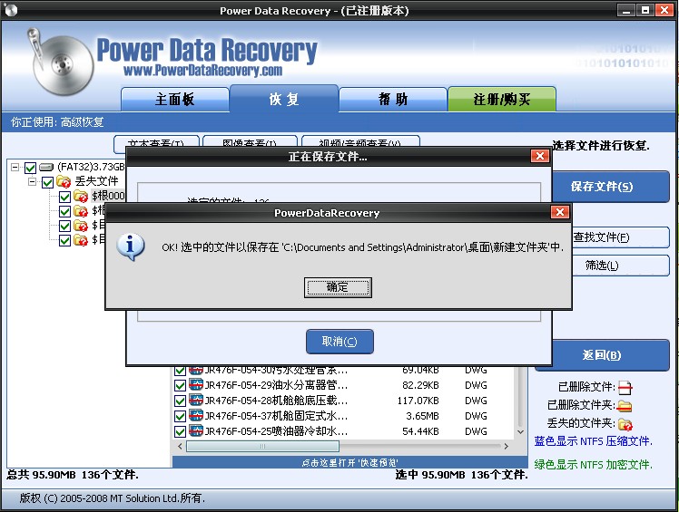The width and height of the screenshot is (679, 512).
Task: Click the 保存文件(S) button
Action: (x=611, y=187)
